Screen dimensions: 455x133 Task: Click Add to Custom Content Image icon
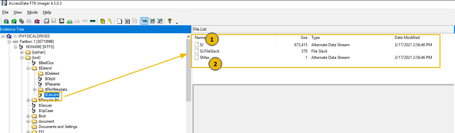click(70, 21)
